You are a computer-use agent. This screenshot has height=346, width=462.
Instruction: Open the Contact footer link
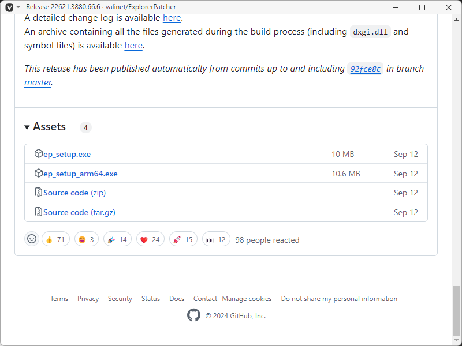pos(205,299)
